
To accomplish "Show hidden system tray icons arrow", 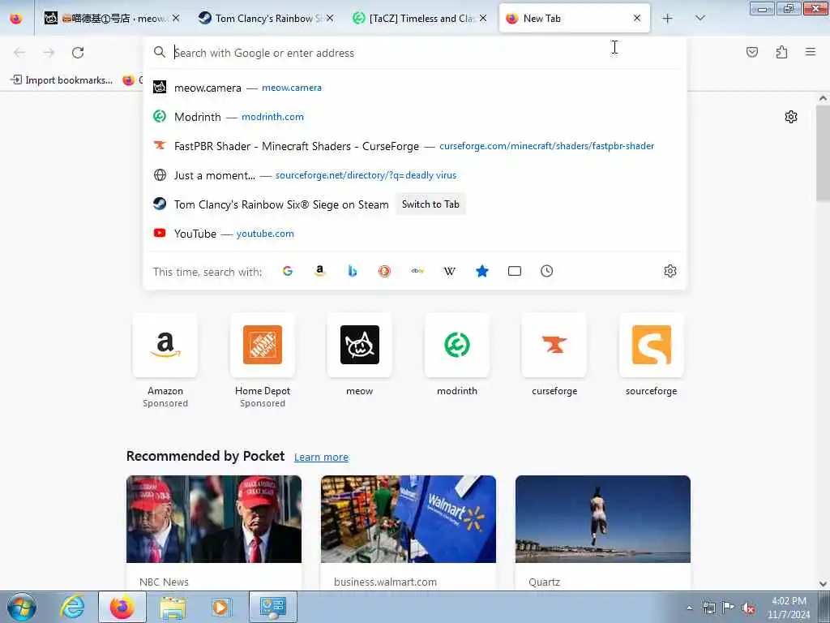I will click(x=689, y=608).
